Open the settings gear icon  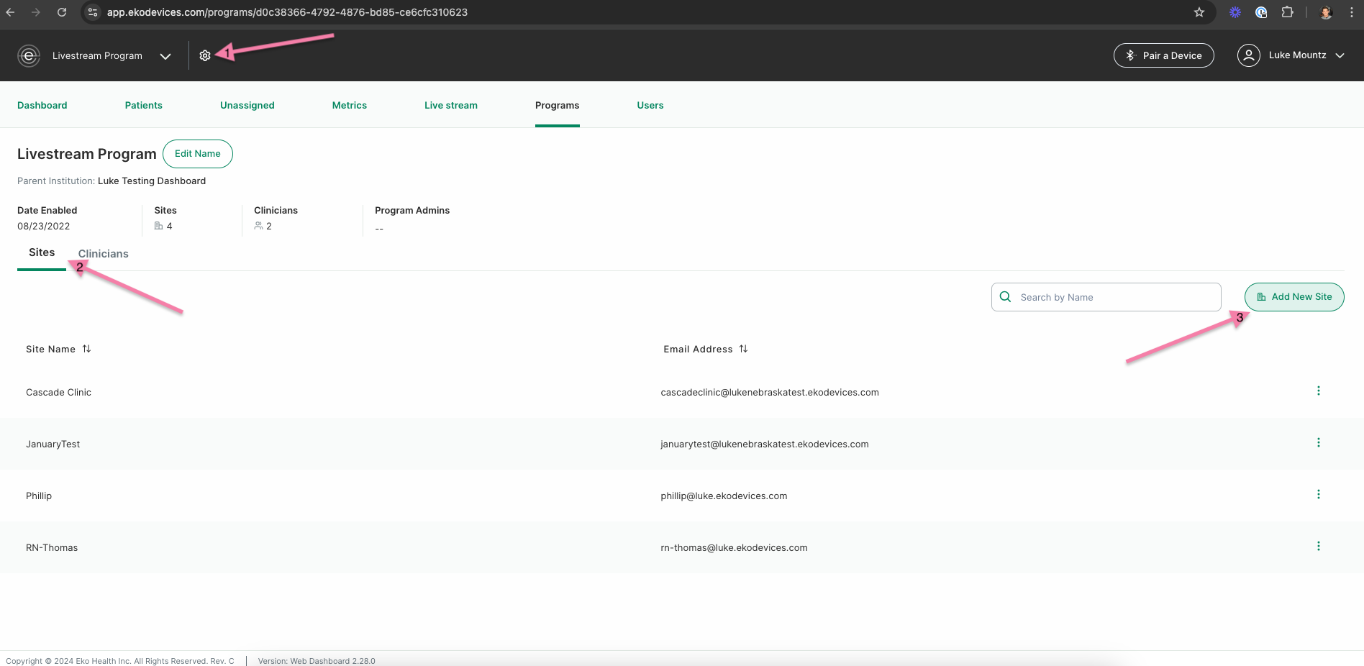pyautogui.click(x=205, y=55)
